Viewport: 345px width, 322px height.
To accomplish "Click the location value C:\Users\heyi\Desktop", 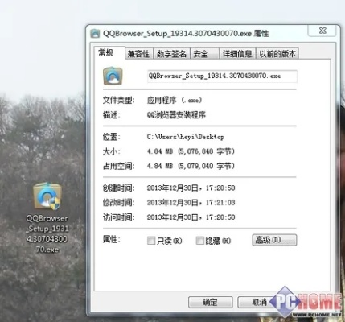I will 186,137.
